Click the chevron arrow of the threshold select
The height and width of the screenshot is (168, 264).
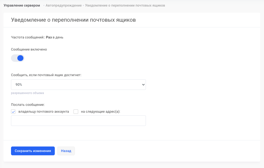tap(143, 85)
